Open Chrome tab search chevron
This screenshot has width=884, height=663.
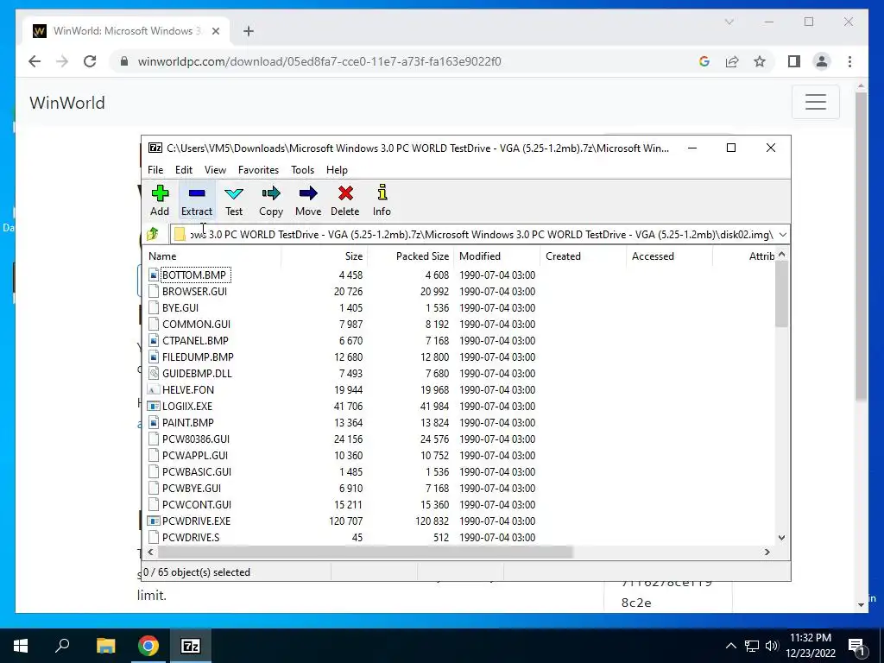pos(729,22)
